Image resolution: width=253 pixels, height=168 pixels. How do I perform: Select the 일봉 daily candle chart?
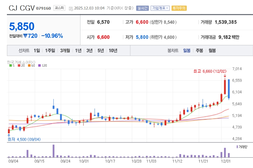[x=187, y=51]
